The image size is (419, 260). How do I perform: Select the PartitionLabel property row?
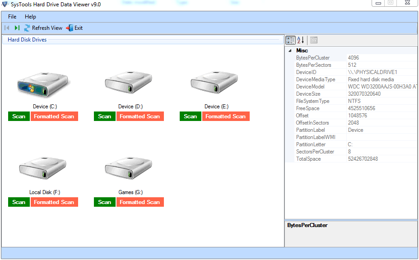355,130
